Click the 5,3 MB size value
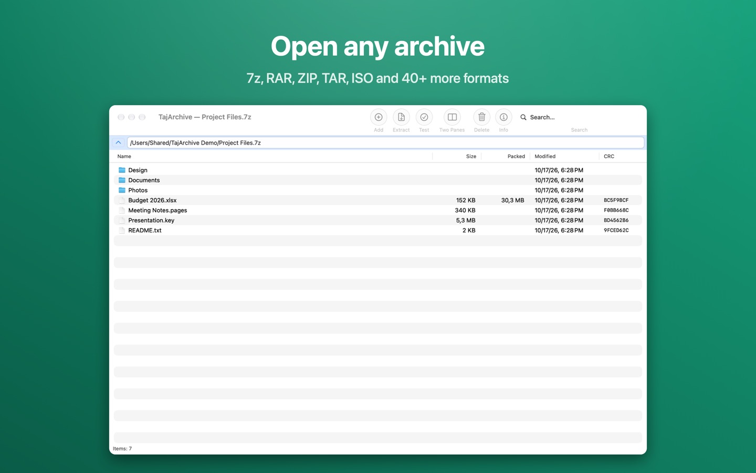756x473 pixels. (466, 220)
